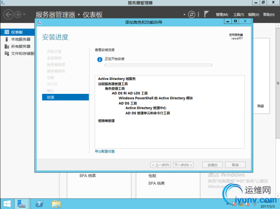Open the notifications flag icon

click(206, 14)
